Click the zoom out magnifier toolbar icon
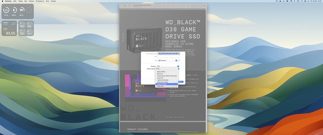 (x=160, y=6)
